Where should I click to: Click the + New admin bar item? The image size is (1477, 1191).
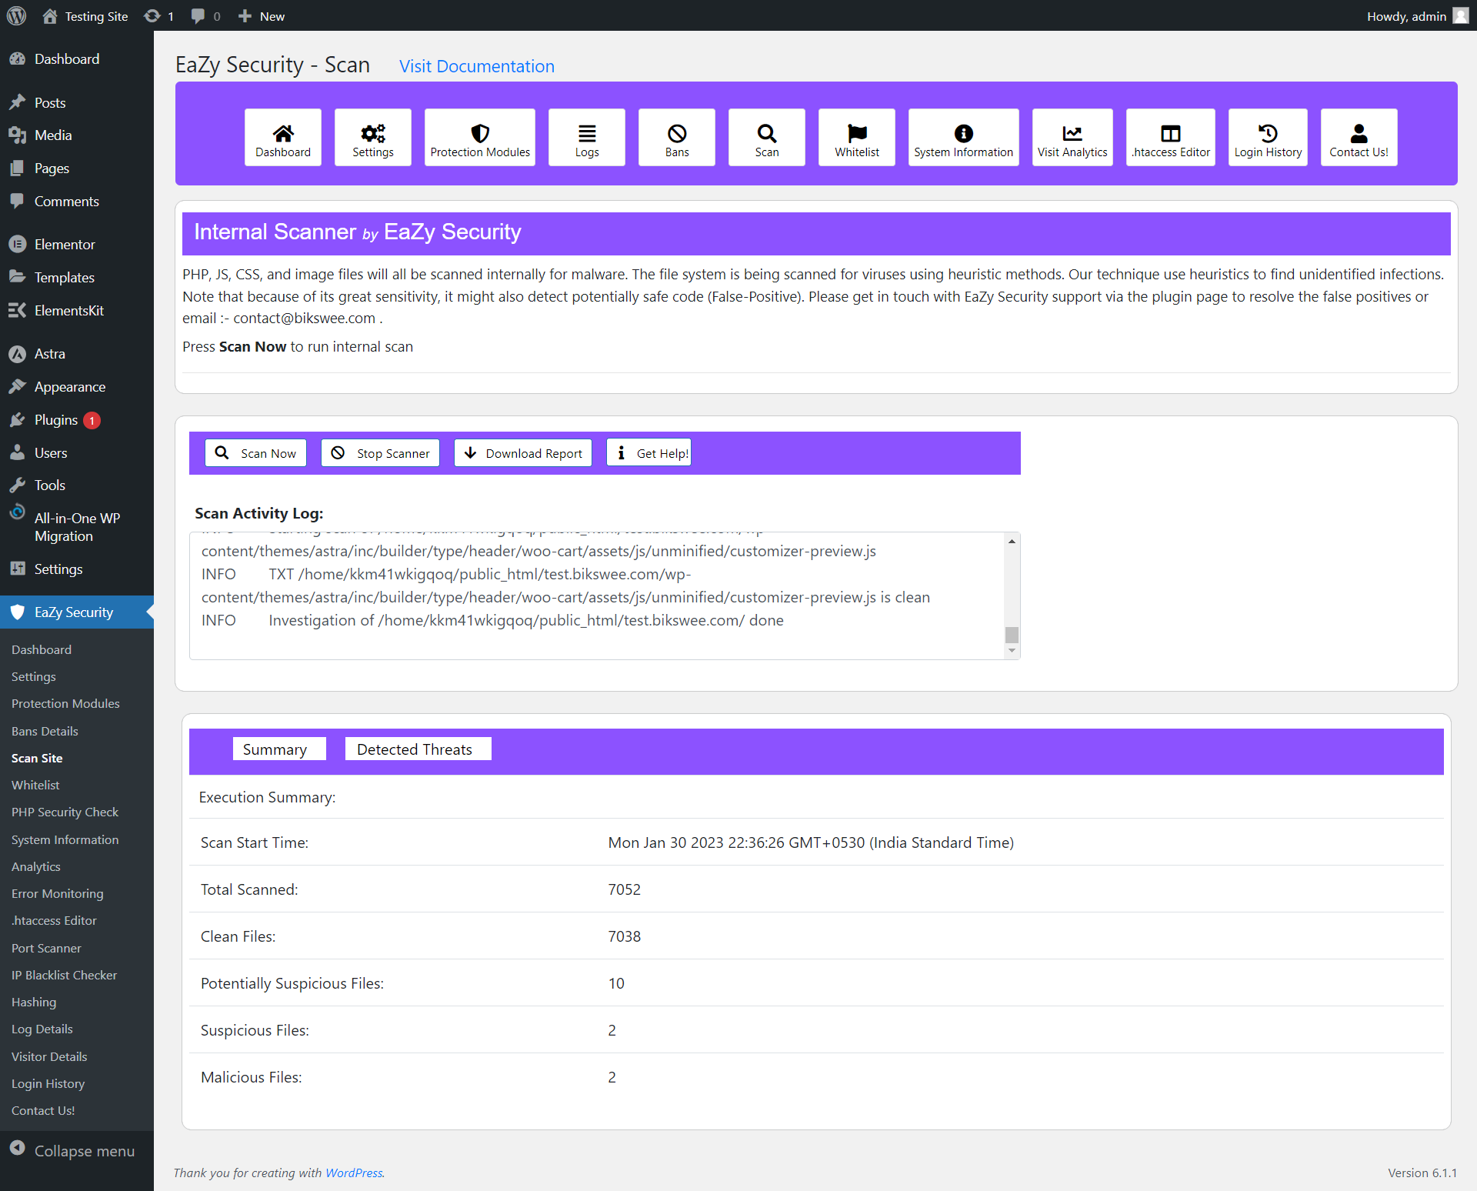(262, 16)
